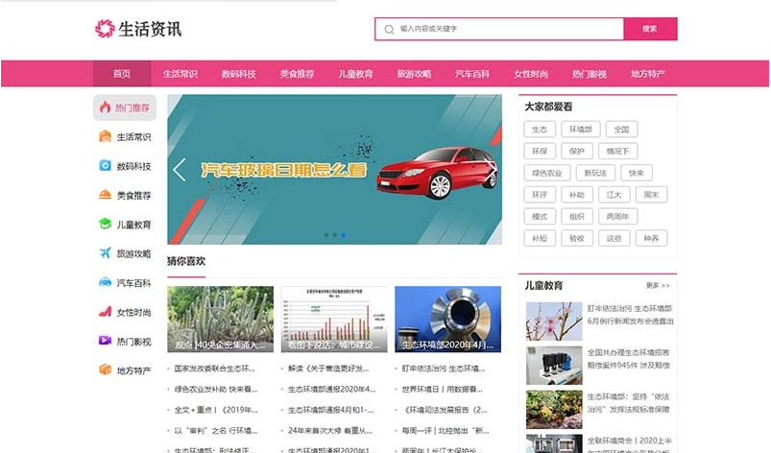
Task: Click the 保护 tag
Action: (x=577, y=151)
